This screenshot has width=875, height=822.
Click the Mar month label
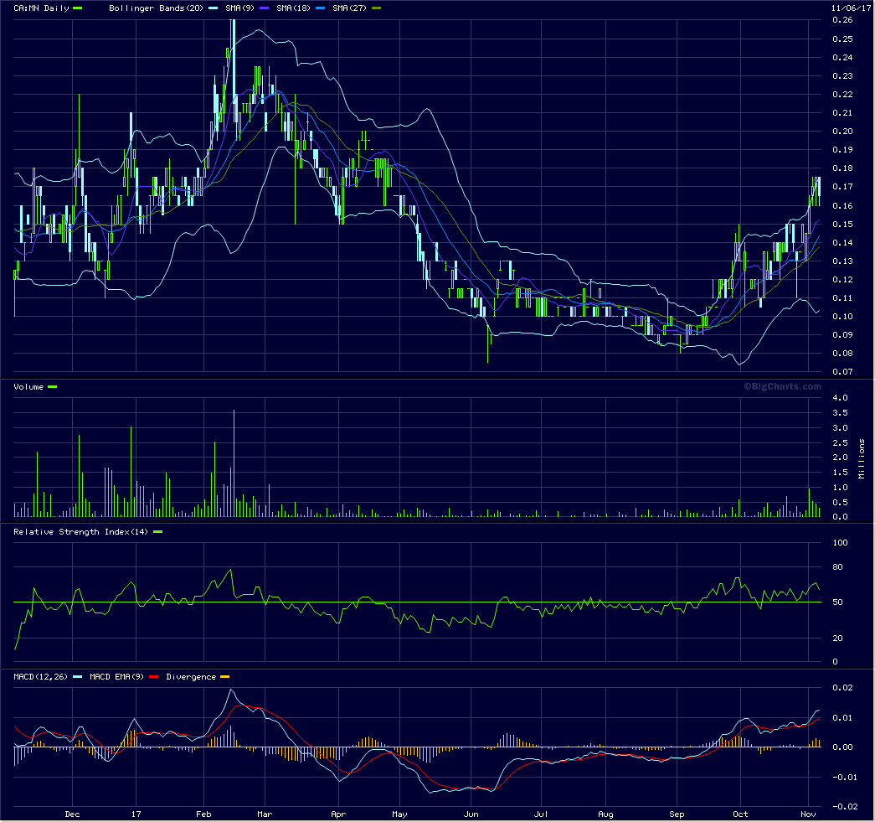(265, 814)
